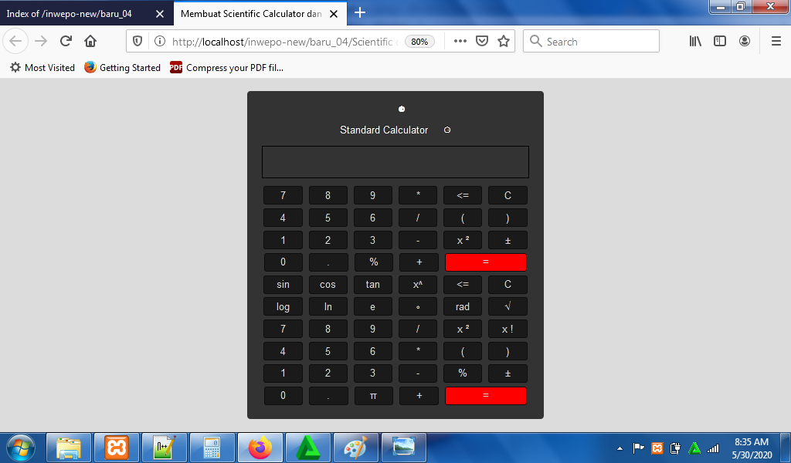Image resolution: width=791 pixels, height=463 pixels.
Task: Click the browser Forward arrow
Action: click(42, 42)
